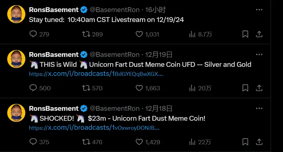
Task: Open more options for the Stay tuned tweet
Action: coord(259,10)
